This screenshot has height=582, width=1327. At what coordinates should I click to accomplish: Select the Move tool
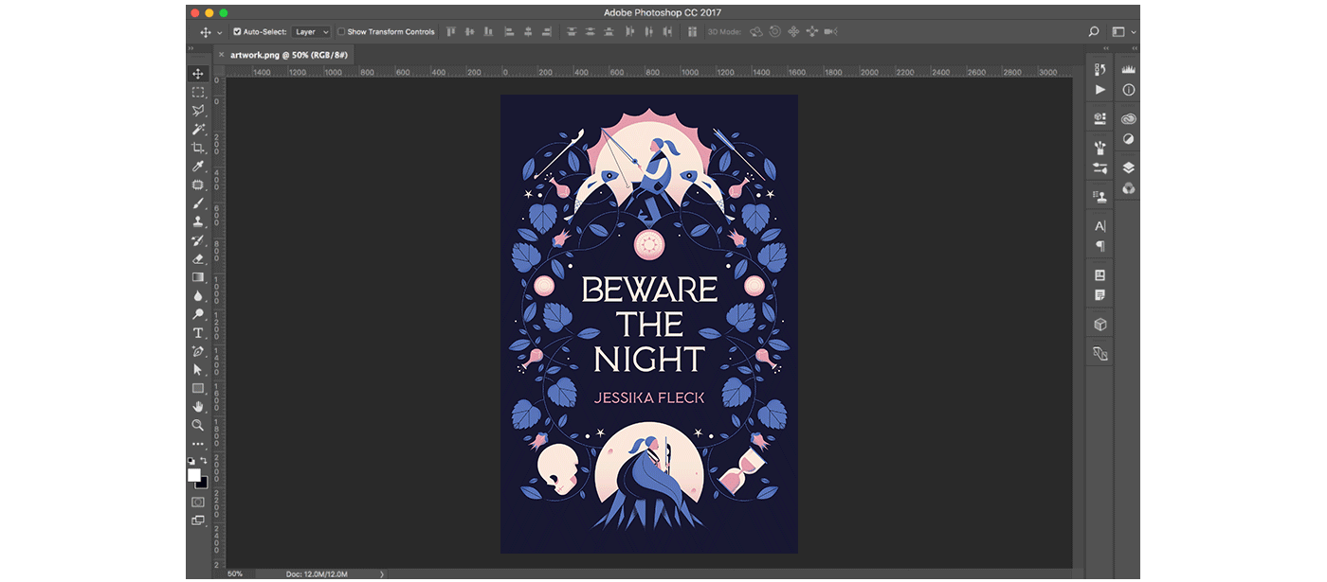[x=198, y=74]
